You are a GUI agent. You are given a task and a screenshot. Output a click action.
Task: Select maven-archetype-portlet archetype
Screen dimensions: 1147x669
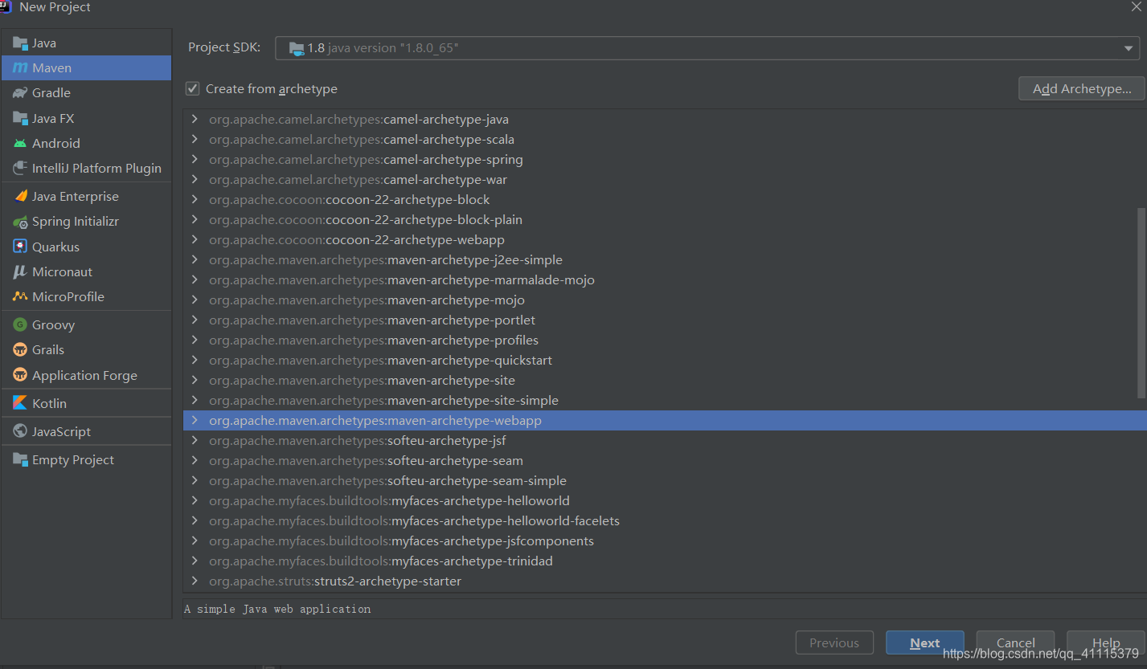pyautogui.click(x=665, y=320)
